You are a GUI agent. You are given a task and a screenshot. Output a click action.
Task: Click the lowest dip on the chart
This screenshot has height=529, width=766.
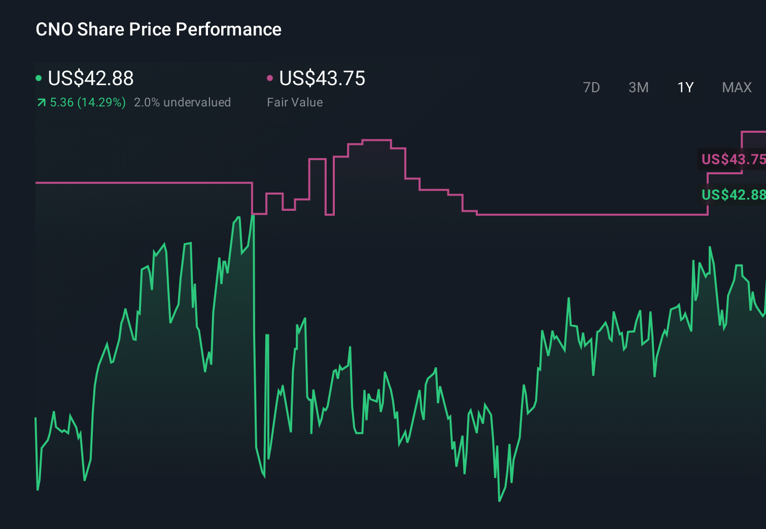point(500,502)
